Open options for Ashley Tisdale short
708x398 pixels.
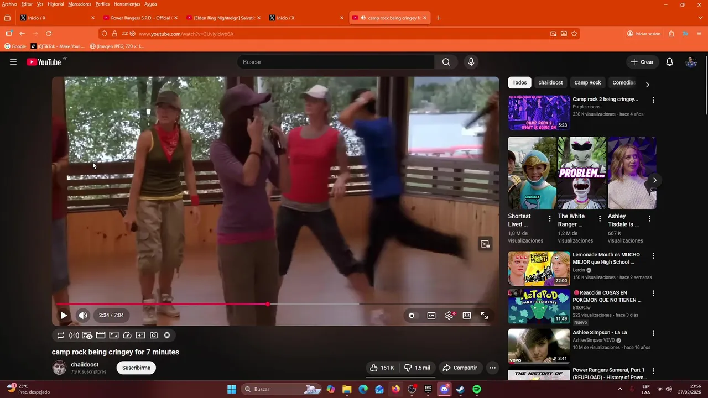click(x=649, y=219)
